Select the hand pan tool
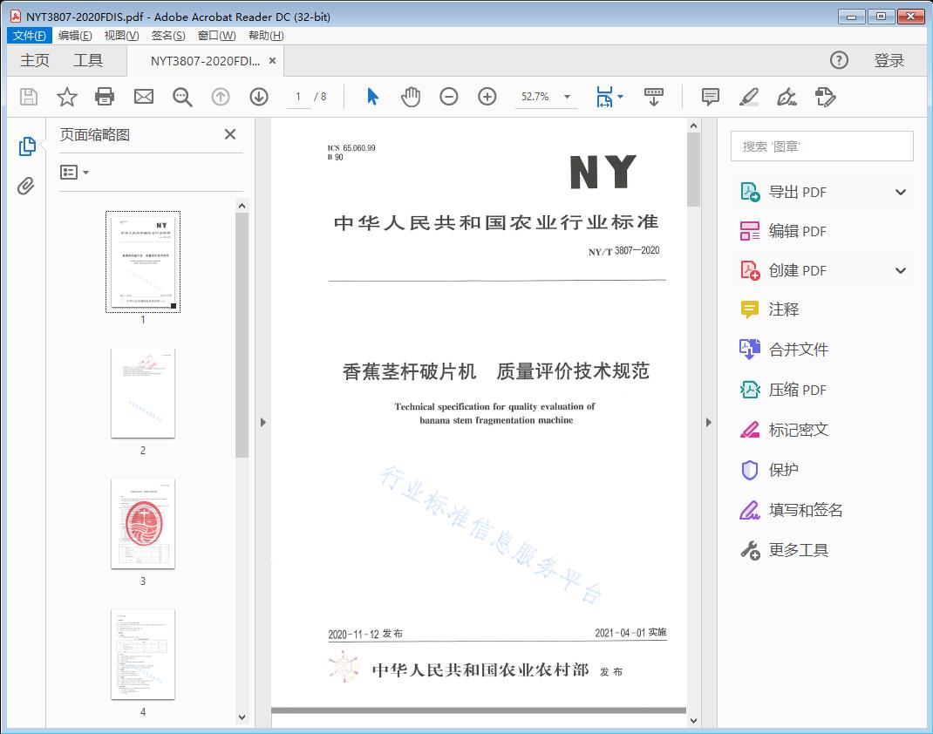The height and width of the screenshot is (734, 933). [x=411, y=97]
